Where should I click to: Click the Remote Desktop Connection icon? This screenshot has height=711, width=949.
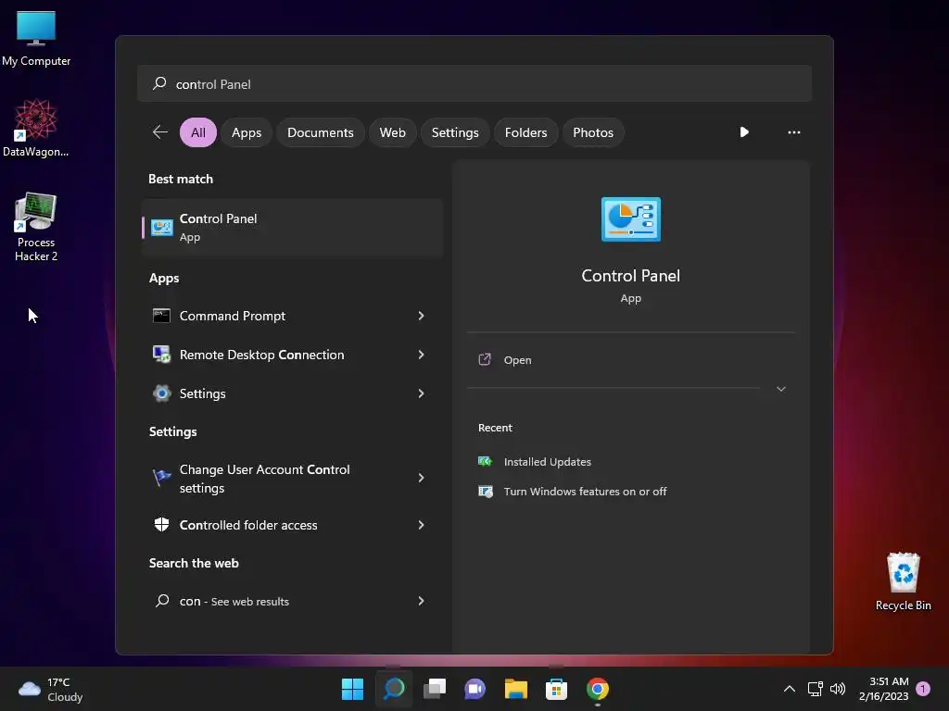(161, 355)
